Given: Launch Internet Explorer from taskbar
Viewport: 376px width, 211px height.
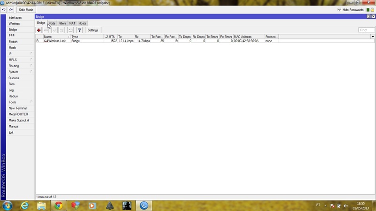Looking at the screenshot, I should pos(24,205).
